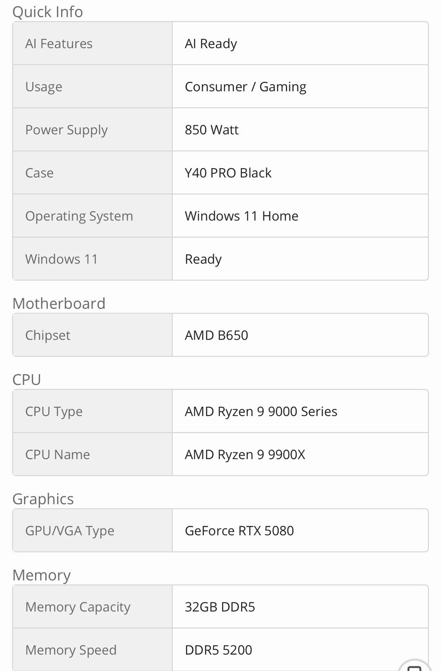Click the 'Graphics' section heading
Viewport: 441px width, 671px height.
pyautogui.click(x=43, y=499)
